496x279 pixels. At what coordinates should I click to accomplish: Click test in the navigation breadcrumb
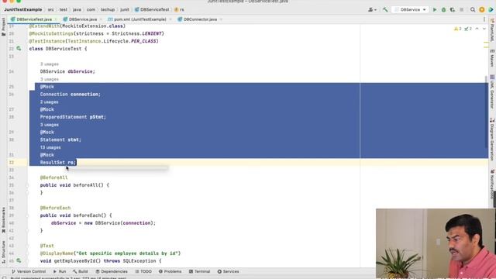tap(64, 10)
